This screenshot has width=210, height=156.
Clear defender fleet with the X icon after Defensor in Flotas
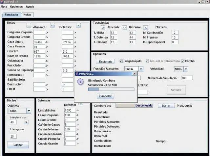[78, 25]
